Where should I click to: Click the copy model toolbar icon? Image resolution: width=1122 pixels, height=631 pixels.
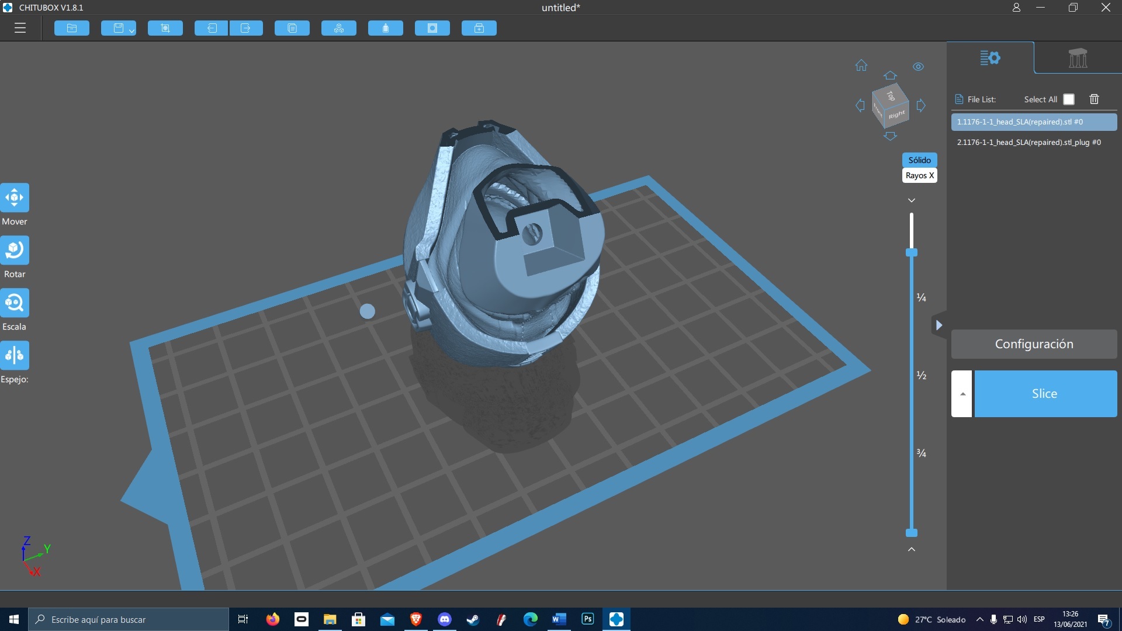coord(292,28)
